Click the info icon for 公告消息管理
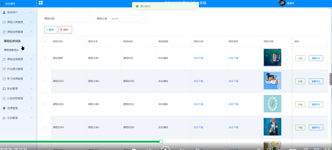The image size is (332, 150). pyautogui.click(x=4, y=98)
